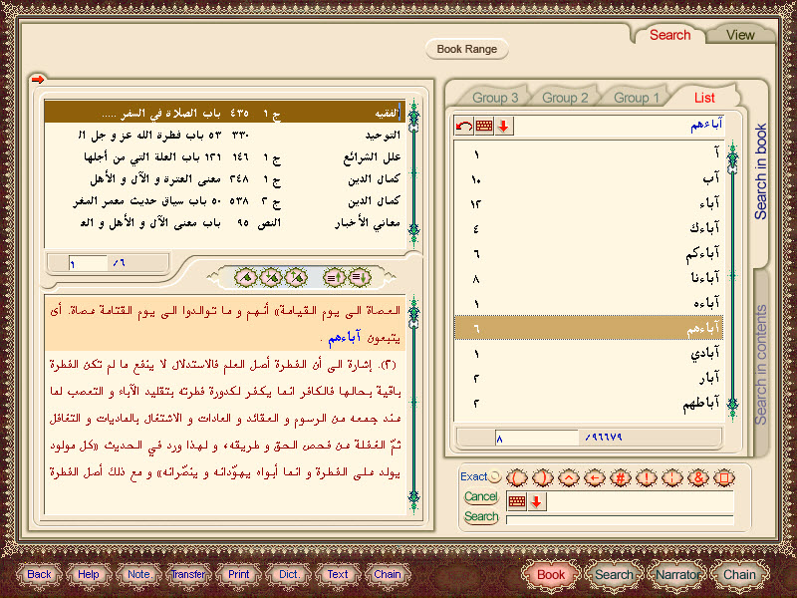The width and height of the screenshot is (797, 598).
Task: Select the علل الشرائع result row
Action: (225, 157)
